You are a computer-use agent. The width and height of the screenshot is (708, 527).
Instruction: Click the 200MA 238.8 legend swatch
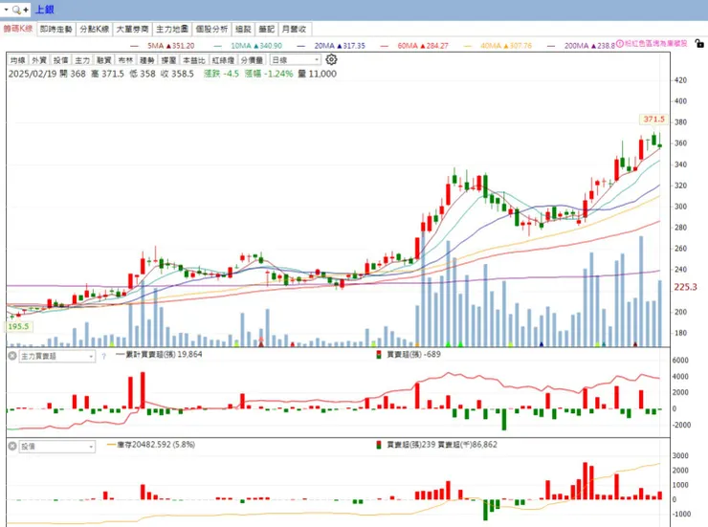coord(551,46)
